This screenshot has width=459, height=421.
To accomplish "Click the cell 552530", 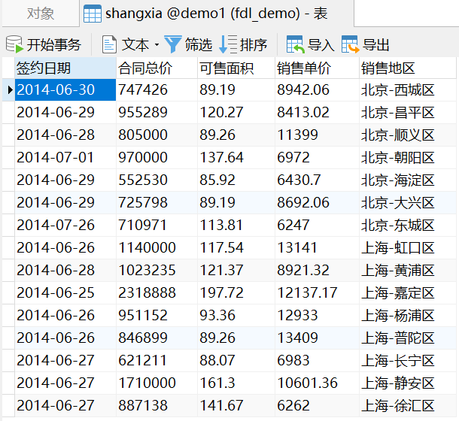I will (157, 180).
